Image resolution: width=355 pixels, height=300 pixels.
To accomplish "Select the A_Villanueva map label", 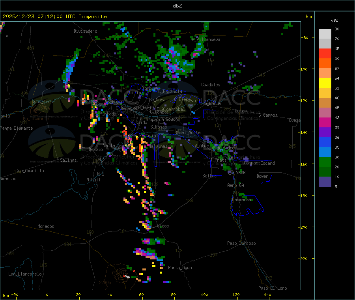I will pos(206,39).
